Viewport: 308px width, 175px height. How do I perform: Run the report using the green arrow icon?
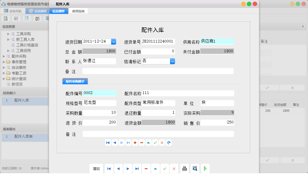[x=205, y=168]
